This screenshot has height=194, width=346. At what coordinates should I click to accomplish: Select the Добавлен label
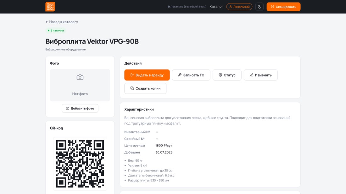(x=132, y=152)
